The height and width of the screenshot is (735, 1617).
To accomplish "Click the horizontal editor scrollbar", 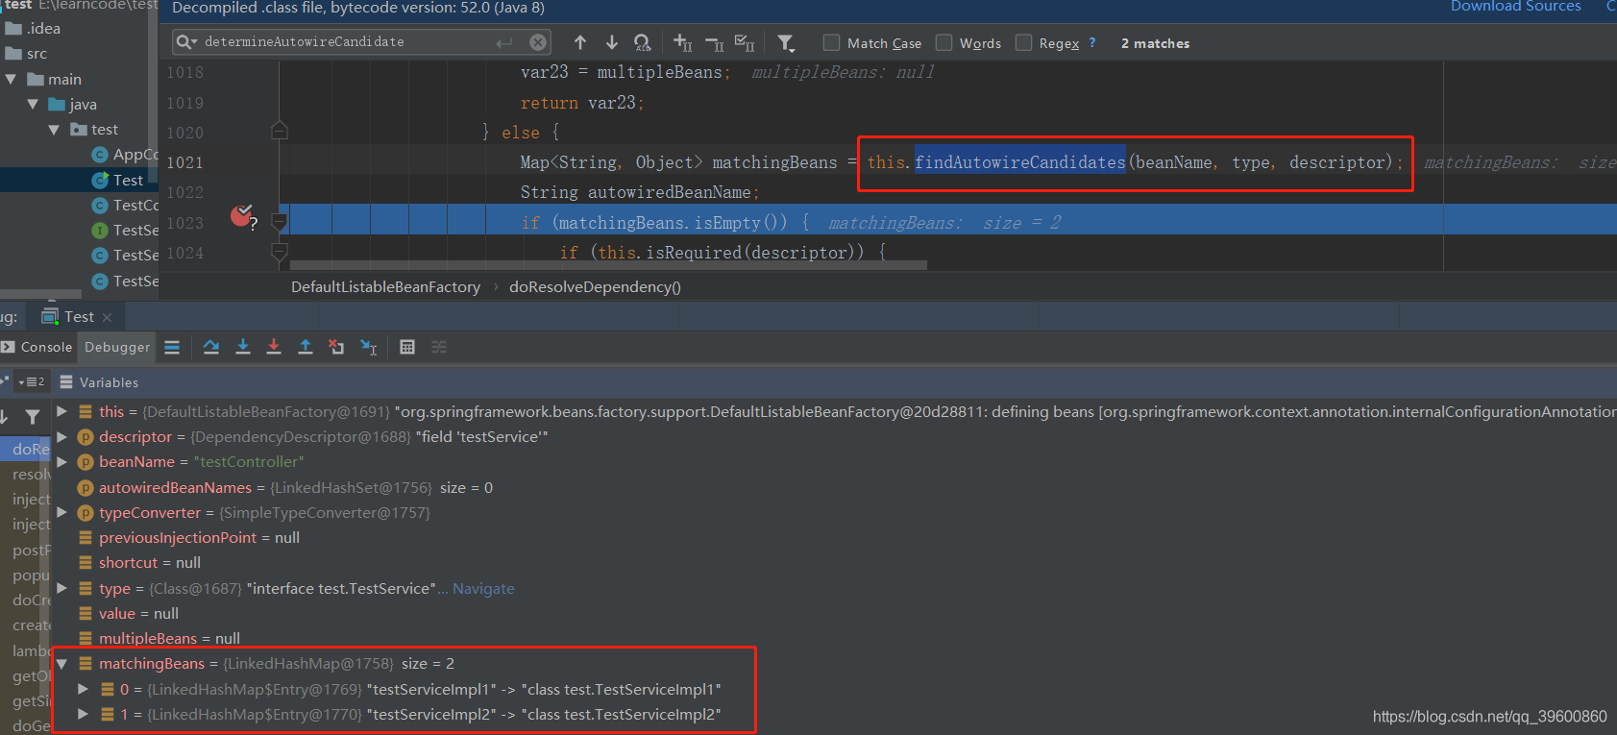I will point(608,265).
